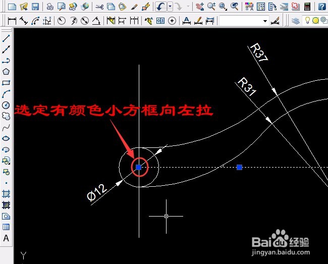Image resolution: width=328 pixels, height=264 pixels.
Task: Select the Spline tool
Action: click(x=6, y=127)
